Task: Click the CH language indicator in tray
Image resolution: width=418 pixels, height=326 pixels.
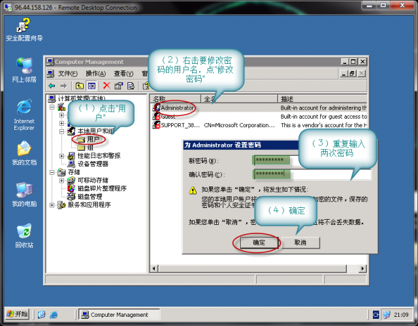Action: pos(376,315)
